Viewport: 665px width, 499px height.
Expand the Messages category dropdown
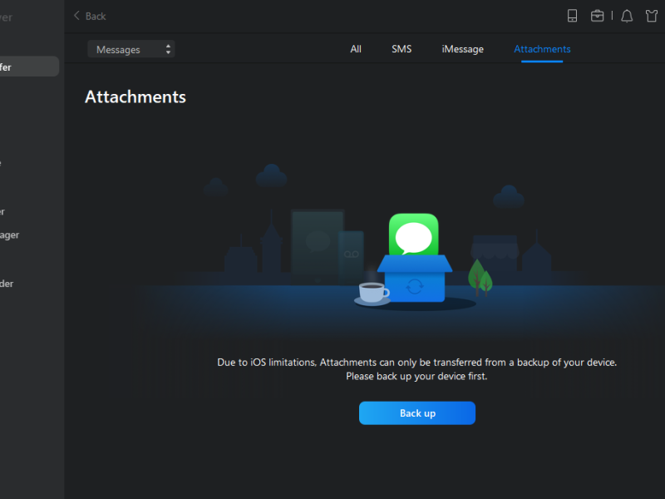click(x=131, y=49)
